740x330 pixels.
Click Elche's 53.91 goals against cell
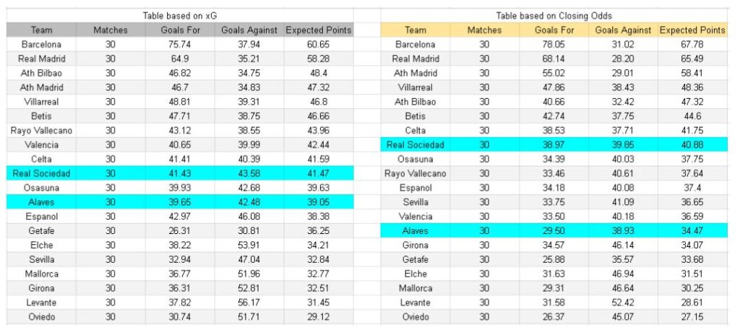pos(248,245)
